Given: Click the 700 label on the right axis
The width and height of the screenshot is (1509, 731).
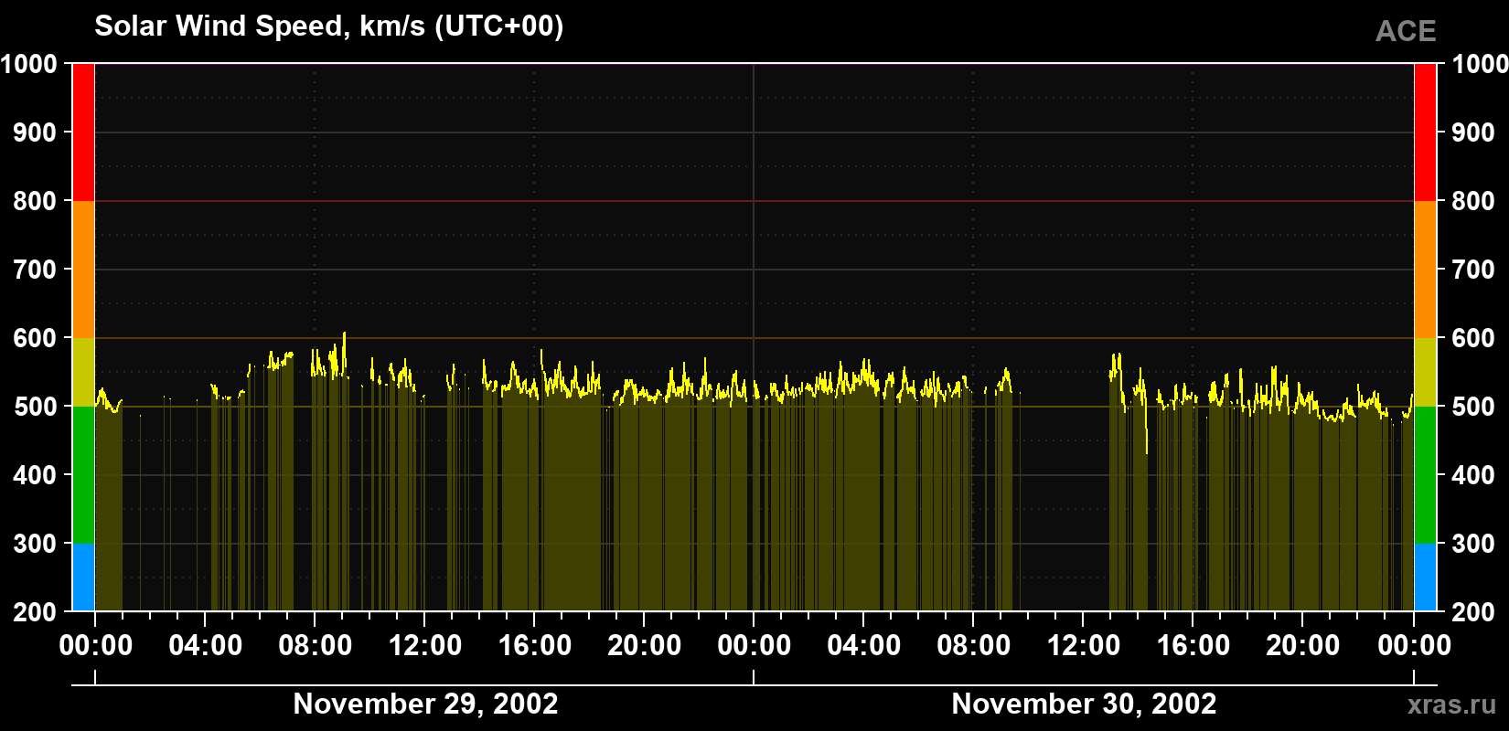Looking at the screenshot, I should 1474,270.
